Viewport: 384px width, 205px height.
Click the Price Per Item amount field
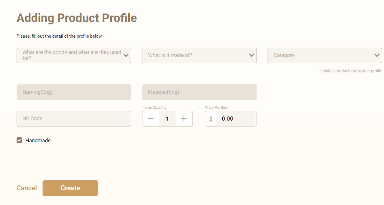(x=236, y=119)
